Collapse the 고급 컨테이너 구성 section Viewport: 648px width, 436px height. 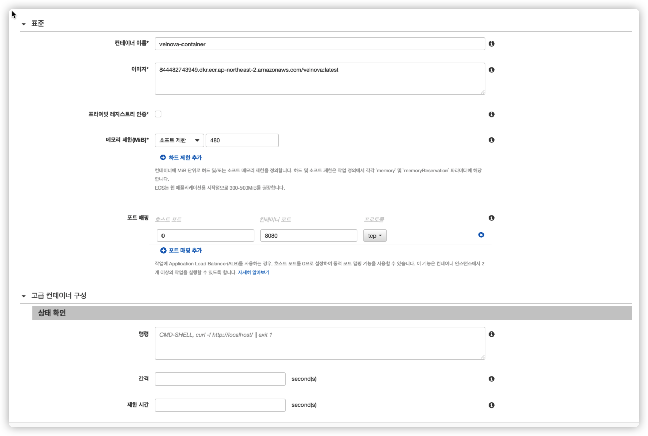point(24,296)
